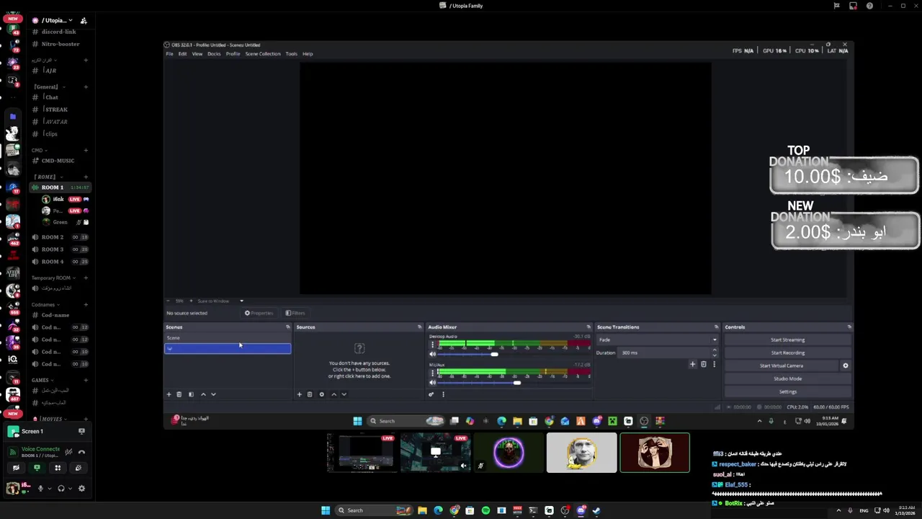Open Discord activities icon
922x519 pixels.
(58, 468)
